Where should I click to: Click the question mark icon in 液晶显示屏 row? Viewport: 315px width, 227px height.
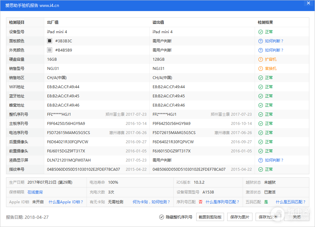tap(261, 160)
